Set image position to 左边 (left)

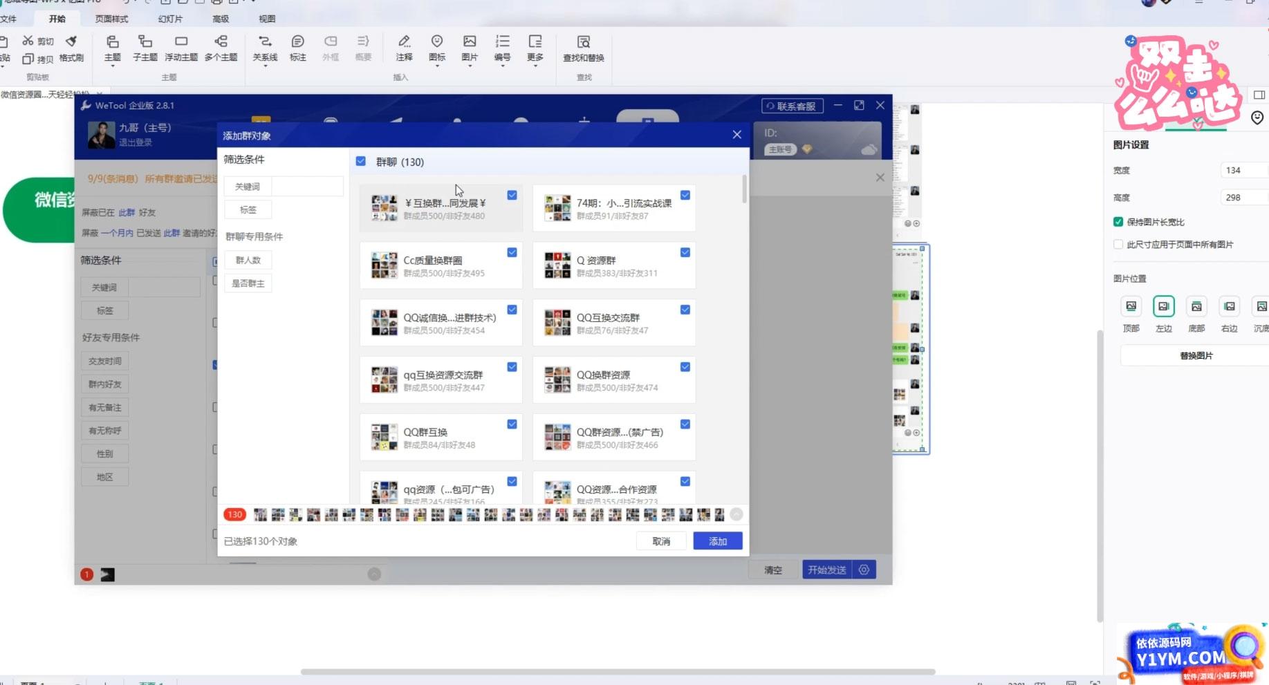1164,306
